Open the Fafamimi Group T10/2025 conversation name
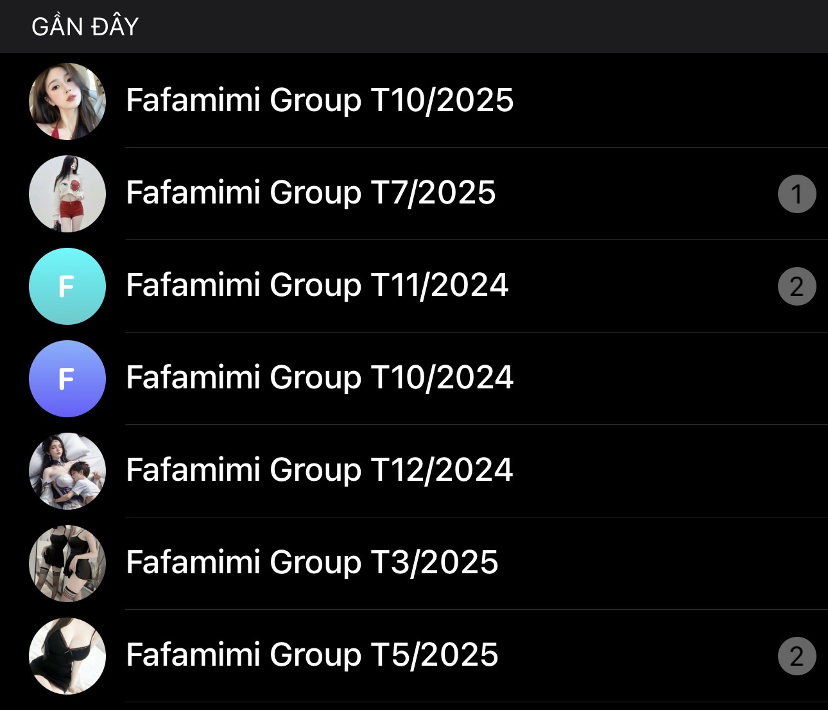The width and height of the screenshot is (828, 710). [x=320, y=100]
